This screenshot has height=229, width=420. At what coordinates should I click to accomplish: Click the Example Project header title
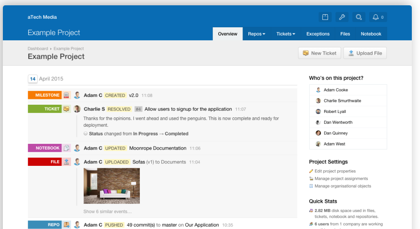pyautogui.click(x=54, y=33)
